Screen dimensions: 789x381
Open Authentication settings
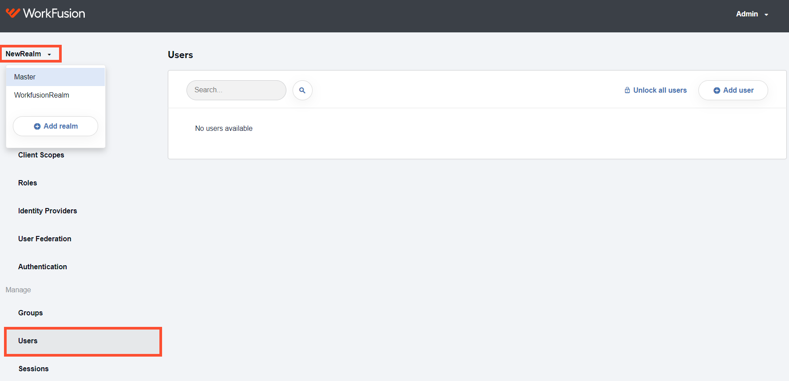click(43, 267)
